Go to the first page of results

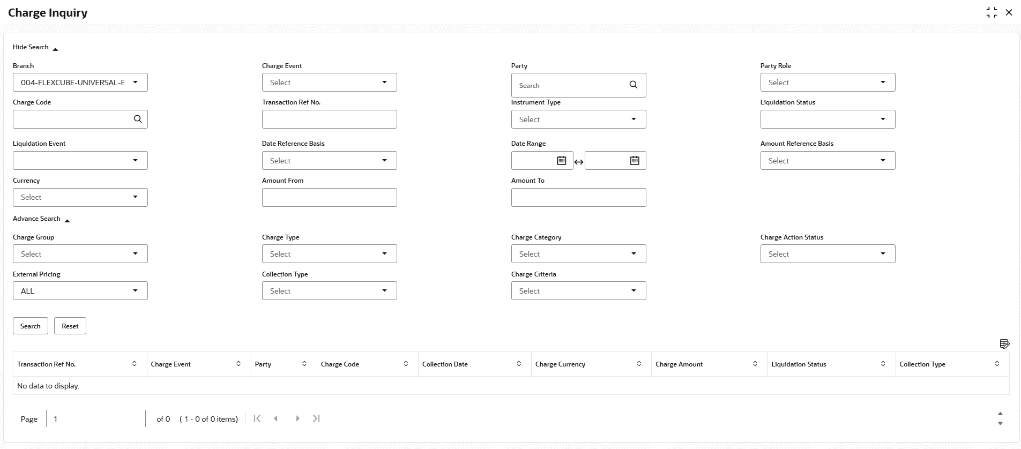pyautogui.click(x=257, y=418)
